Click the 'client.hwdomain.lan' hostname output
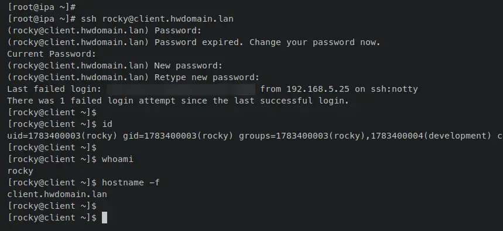The width and height of the screenshot is (503, 231). coord(57,194)
